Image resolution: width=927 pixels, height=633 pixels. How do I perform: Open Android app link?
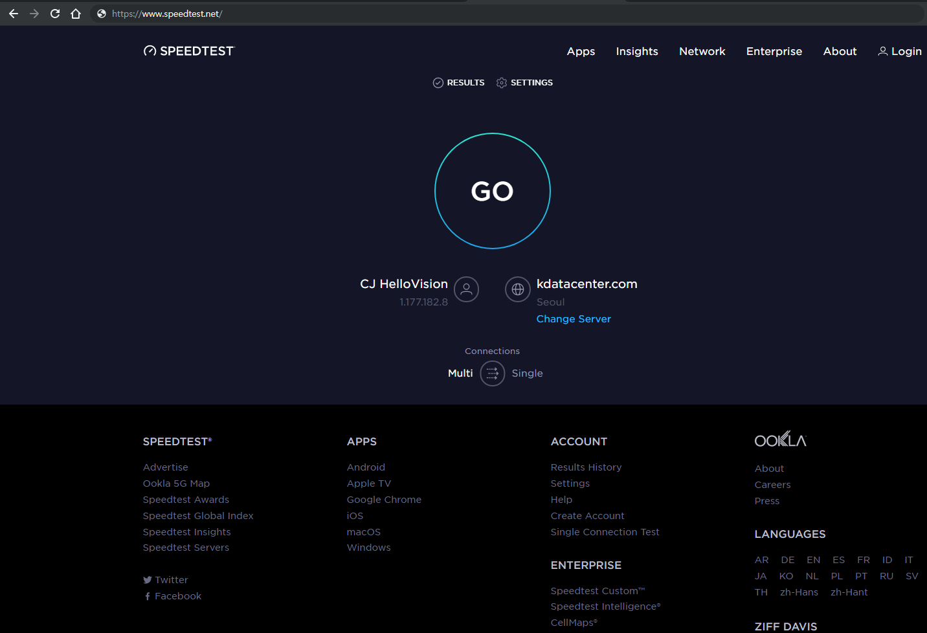366,467
